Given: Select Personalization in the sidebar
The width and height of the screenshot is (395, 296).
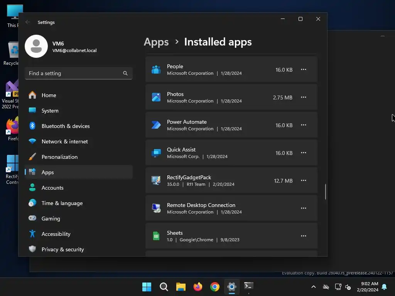Looking at the screenshot, I should tap(79, 157).
